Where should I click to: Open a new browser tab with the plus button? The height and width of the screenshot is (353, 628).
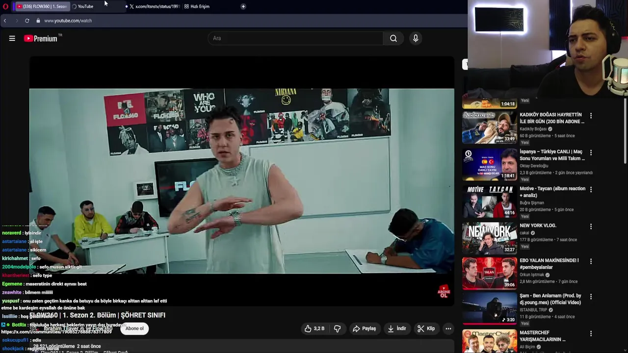[x=243, y=6]
